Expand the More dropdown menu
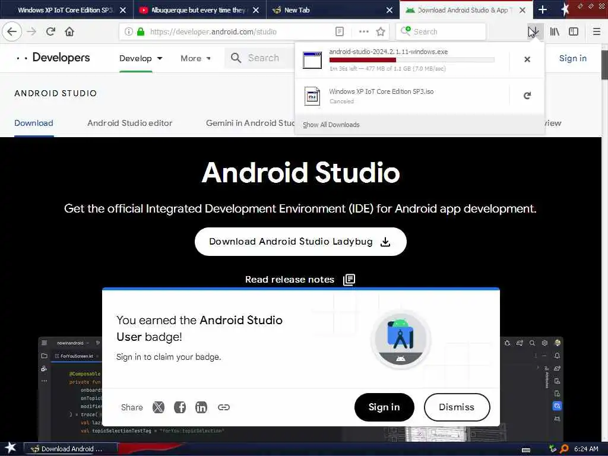 [x=195, y=58]
